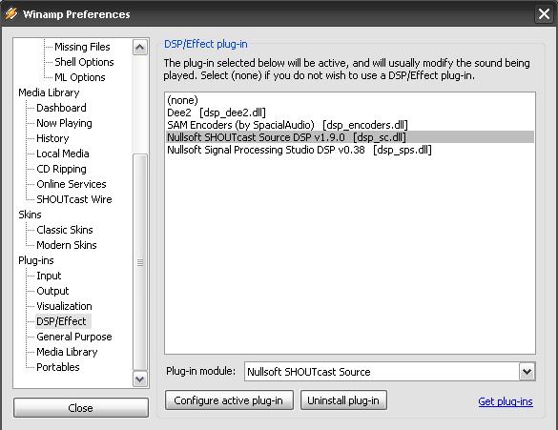Screen dimensions: 558x430
Task: Click Configure active plug-in button
Action: (x=229, y=400)
